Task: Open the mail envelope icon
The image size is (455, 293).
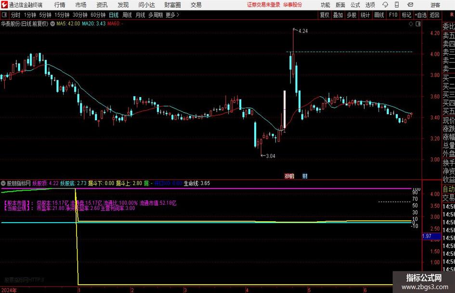Action: [x=410, y=5]
